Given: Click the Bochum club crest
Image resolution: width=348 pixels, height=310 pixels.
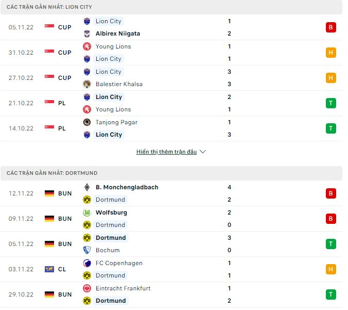Looking at the screenshot, I should coord(87,250).
